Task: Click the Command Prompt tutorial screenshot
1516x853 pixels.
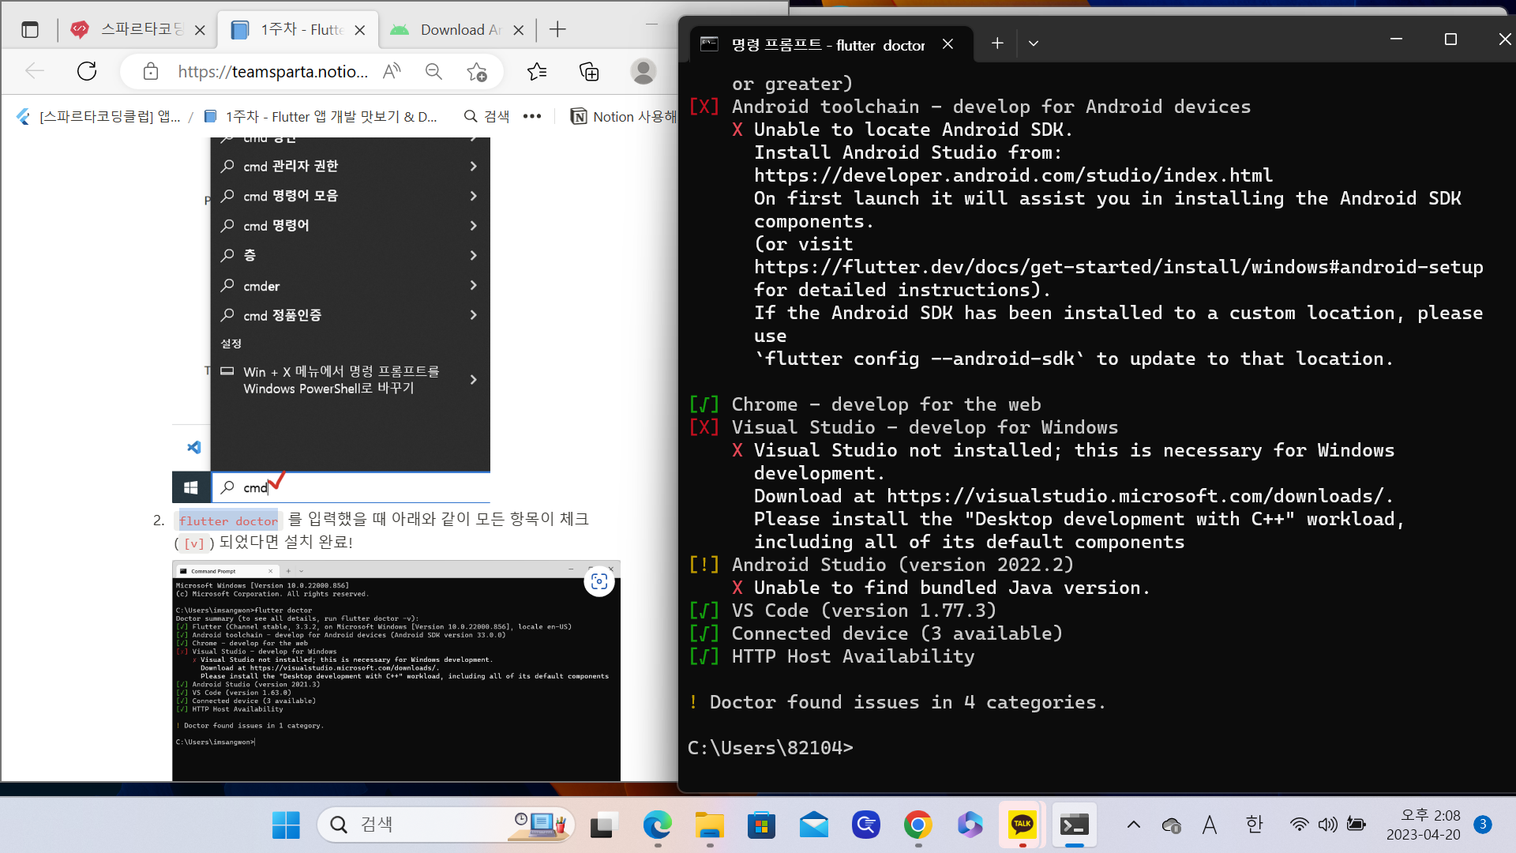Action: click(x=396, y=671)
